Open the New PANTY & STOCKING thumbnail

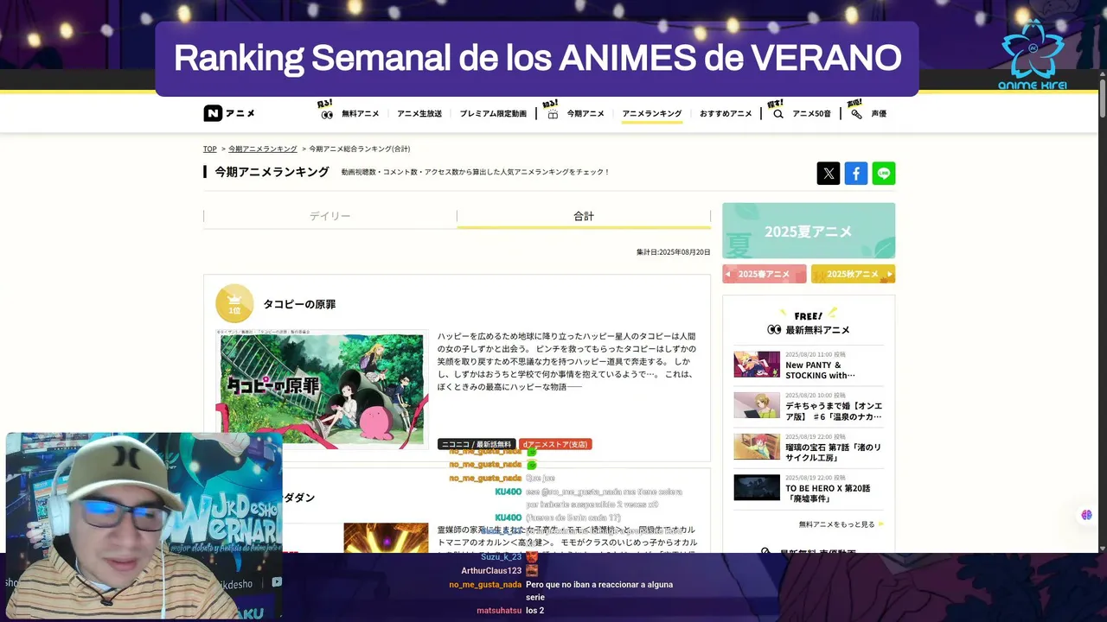tap(757, 365)
